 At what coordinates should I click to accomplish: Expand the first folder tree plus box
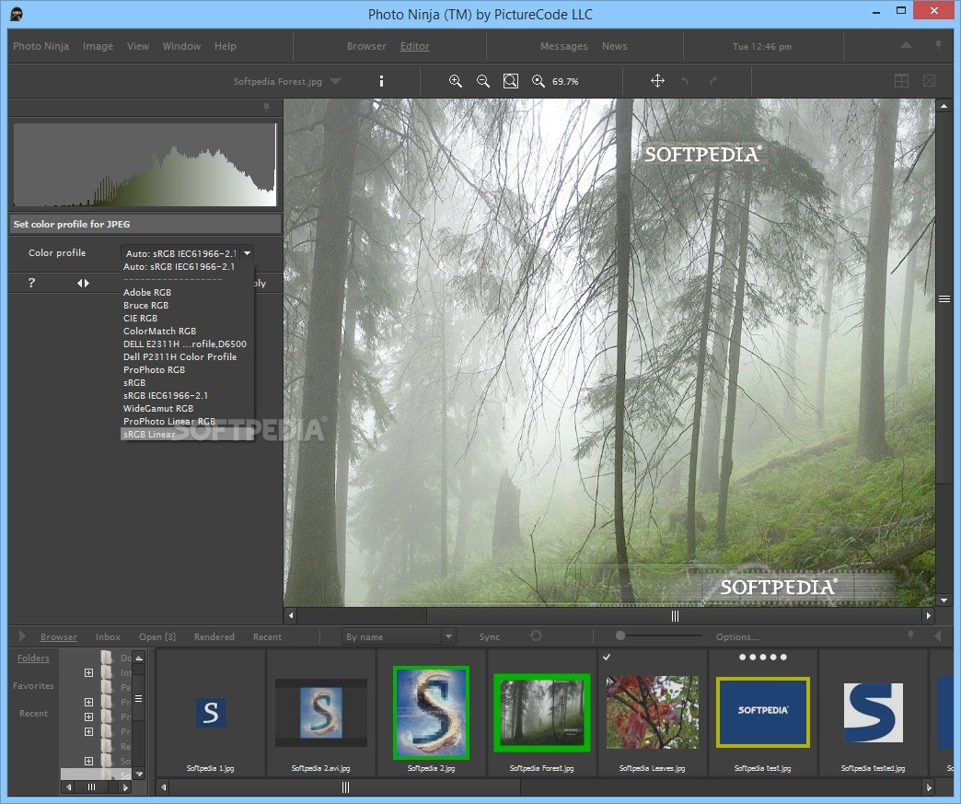click(89, 672)
